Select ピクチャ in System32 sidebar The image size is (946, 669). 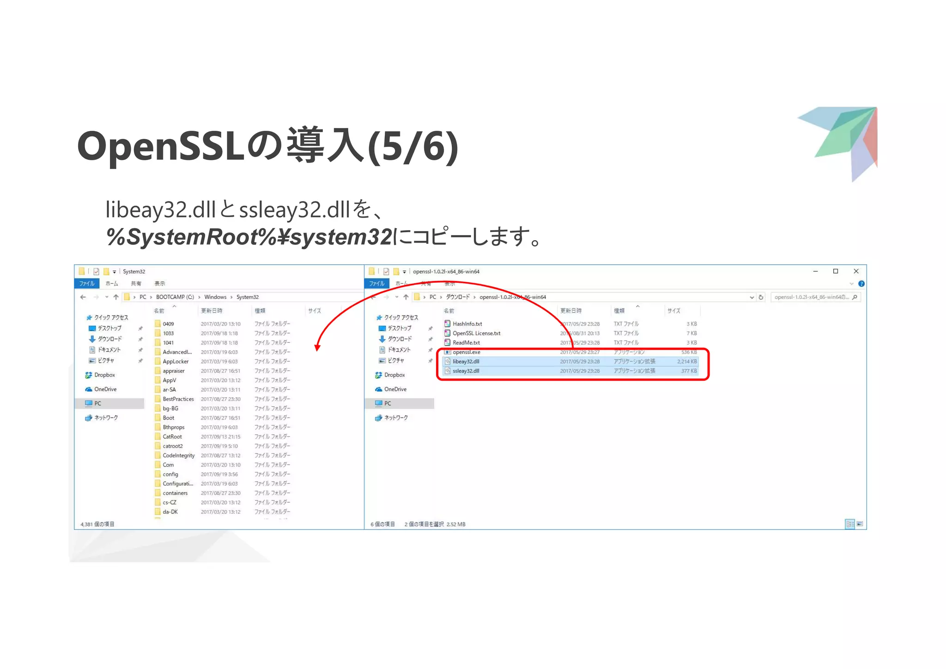tap(102, 360)
